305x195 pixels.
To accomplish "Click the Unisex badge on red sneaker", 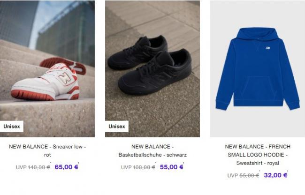I will tap(12, 127).
